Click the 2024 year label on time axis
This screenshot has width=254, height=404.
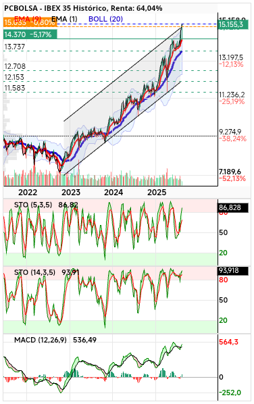113,193
